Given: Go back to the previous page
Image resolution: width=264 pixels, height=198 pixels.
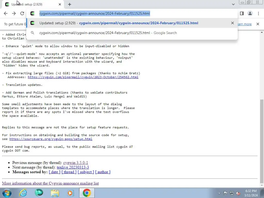Looking at the screenshot, I should pos(6,13).
